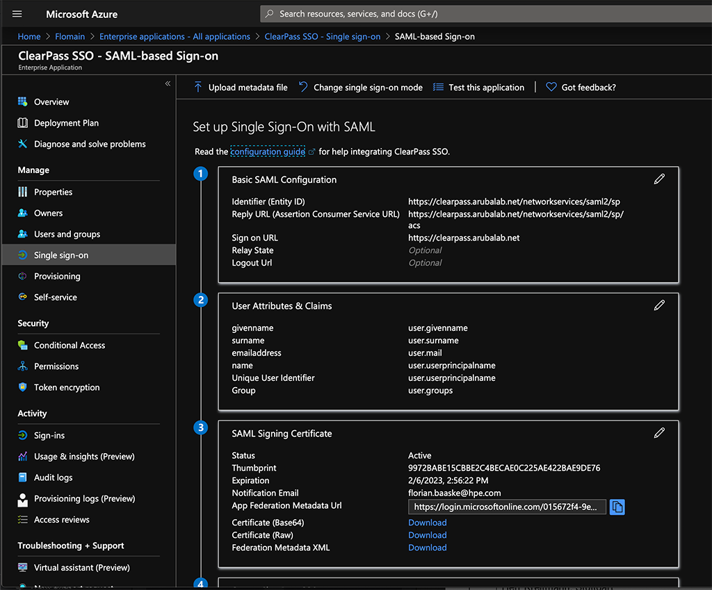Click the Conditional Access icon
Viewport: 712px width, 590px height.
[x=22, y=345]
